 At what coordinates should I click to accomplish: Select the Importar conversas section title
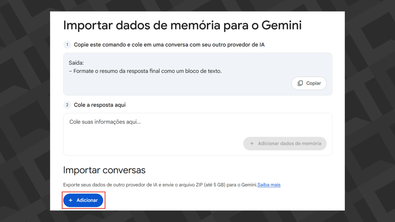click(x=104, y=170)
